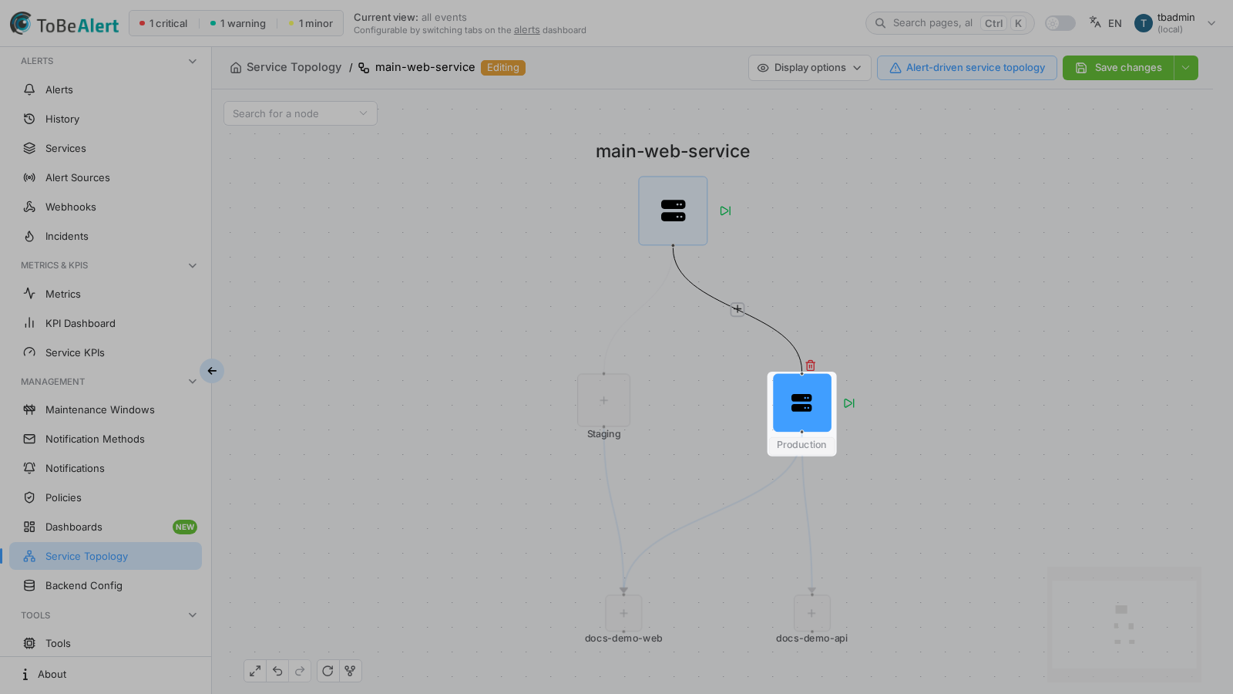Toggle the dark mode switch
The width and height of the screenshot is (1233, 694).
pos(1060,23)
